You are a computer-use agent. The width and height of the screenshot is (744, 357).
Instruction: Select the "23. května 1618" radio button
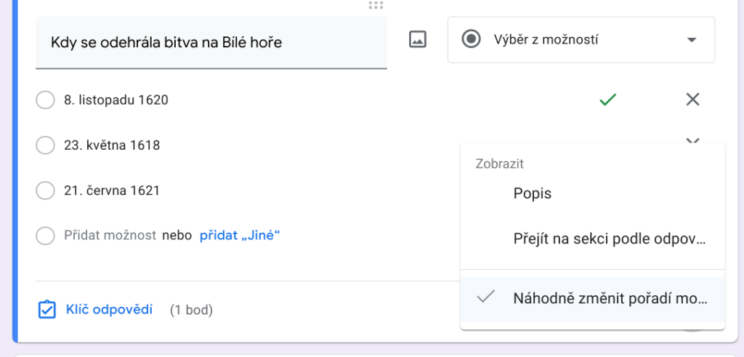45,145
